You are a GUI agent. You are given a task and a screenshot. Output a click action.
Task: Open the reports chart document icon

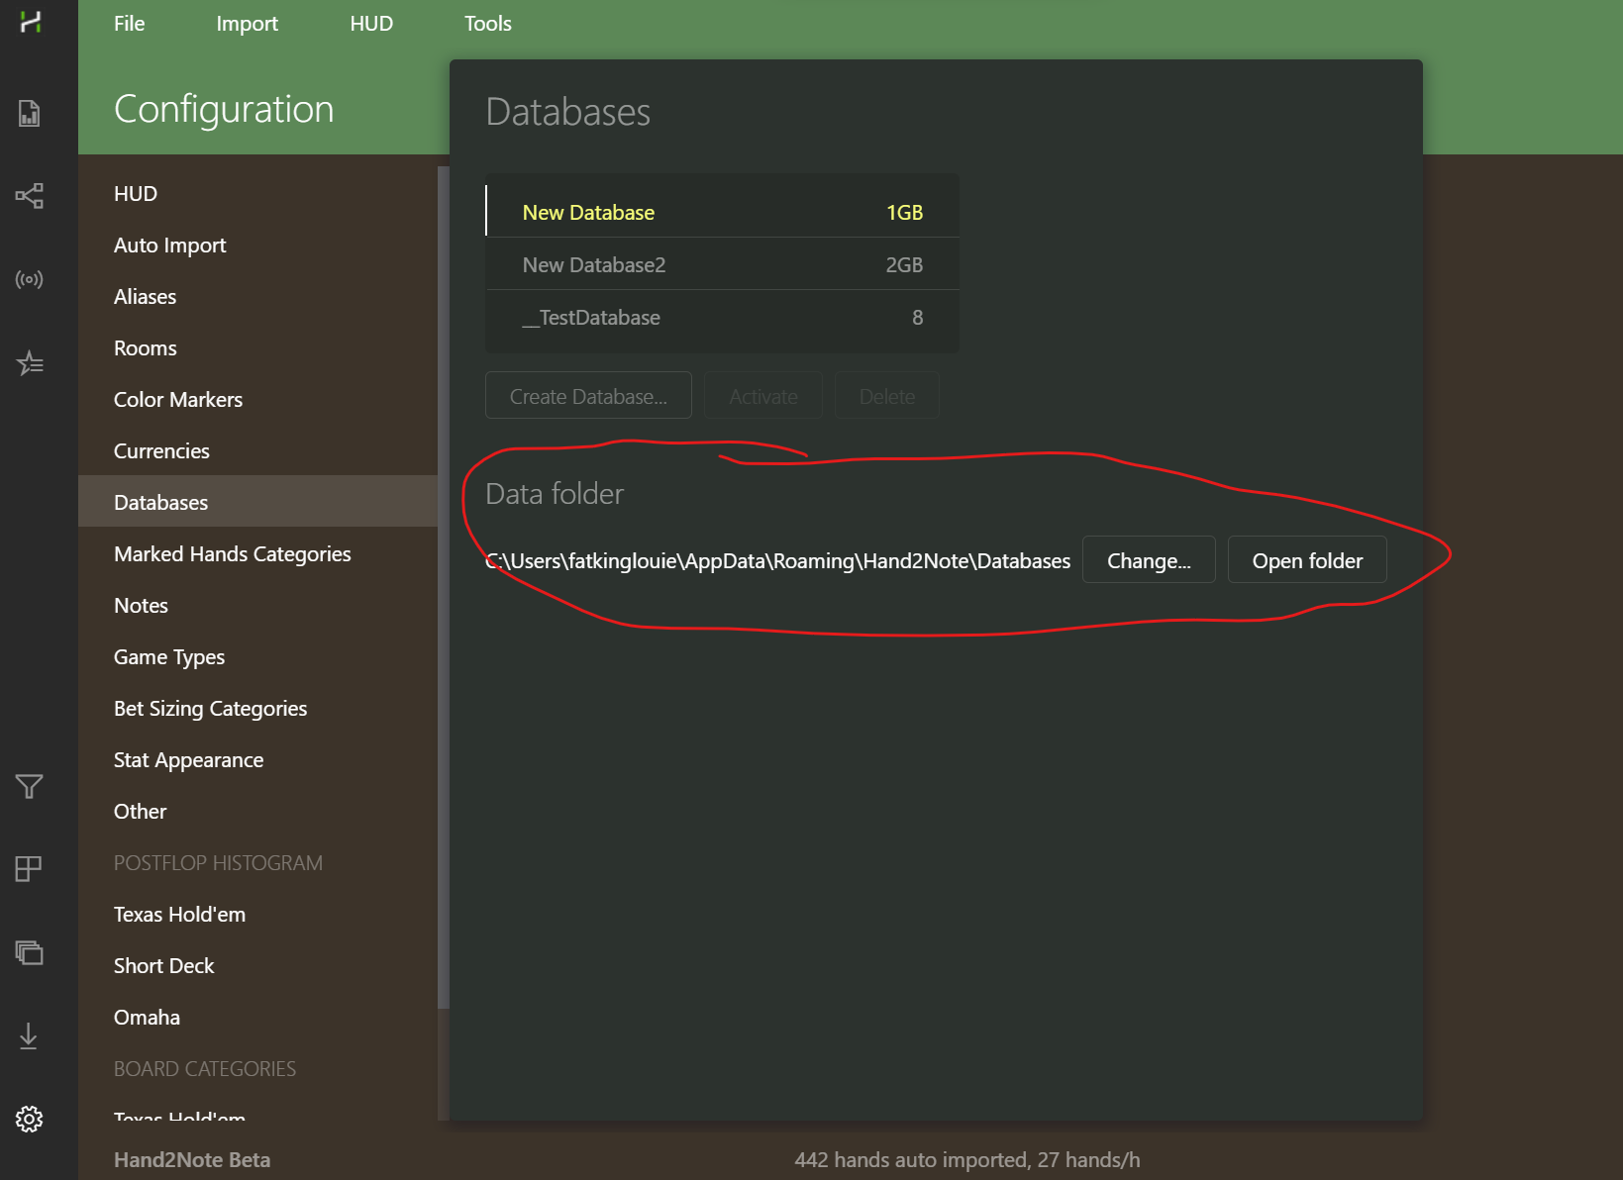tap(30, 113)
